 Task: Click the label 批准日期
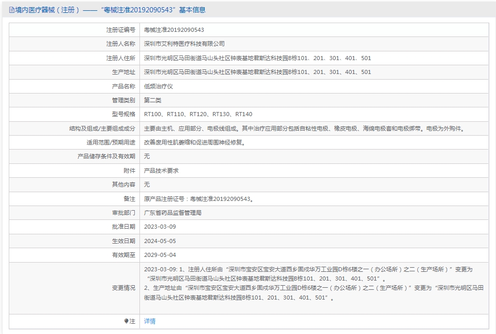[x=123, y=227]
